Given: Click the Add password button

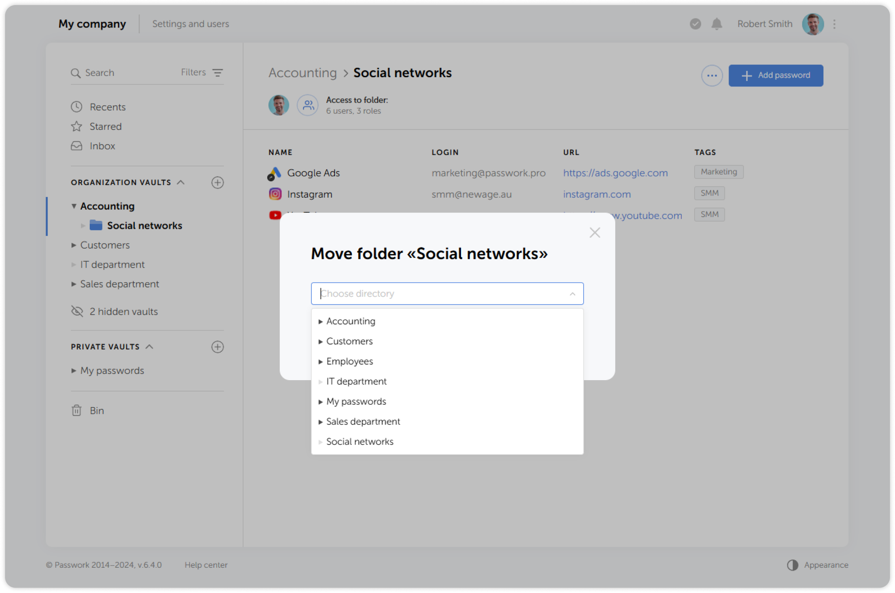Looking at the screenshot, I should tap(776, 75).
